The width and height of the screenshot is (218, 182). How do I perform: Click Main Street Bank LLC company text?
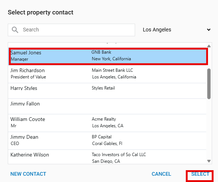pos(113,70)
